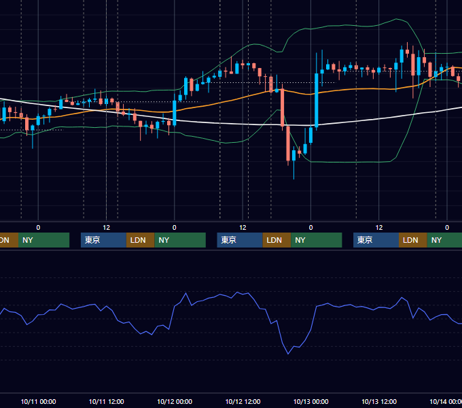Click the 10/11 12:00 date label
This screenshot has width=462, height=408.
[107, 401]
